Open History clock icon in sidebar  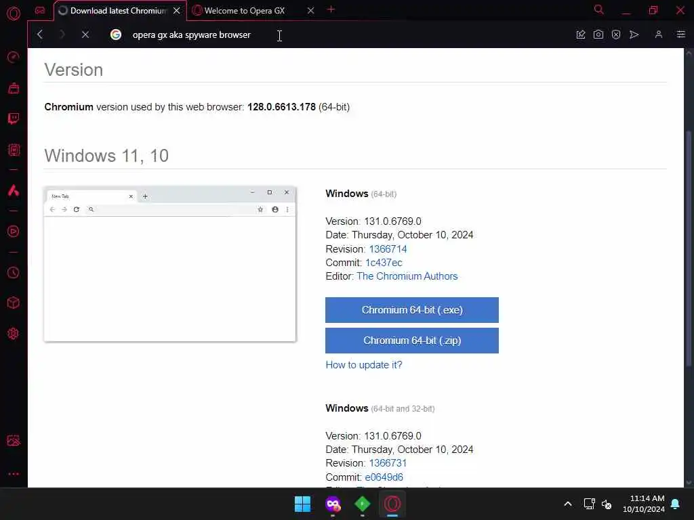14,272
